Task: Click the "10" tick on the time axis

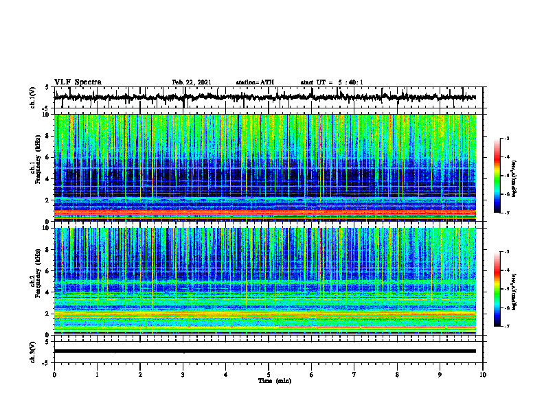Action: (x=483, y=375)
